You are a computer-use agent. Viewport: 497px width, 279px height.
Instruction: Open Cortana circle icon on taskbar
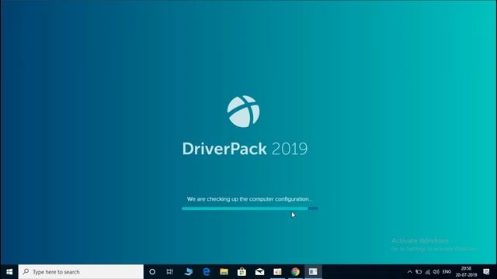point(152,272)
